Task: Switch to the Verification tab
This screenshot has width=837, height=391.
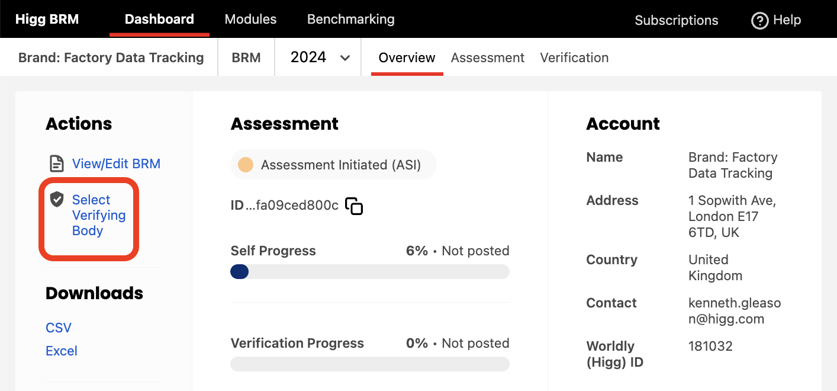Action: 574,57
